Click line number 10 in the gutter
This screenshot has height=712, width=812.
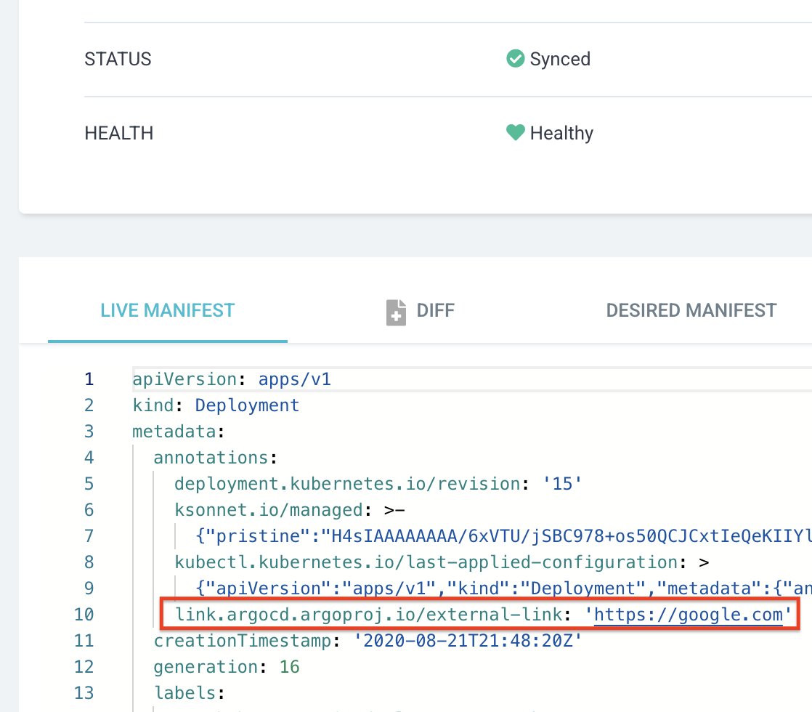click(84, 615)
